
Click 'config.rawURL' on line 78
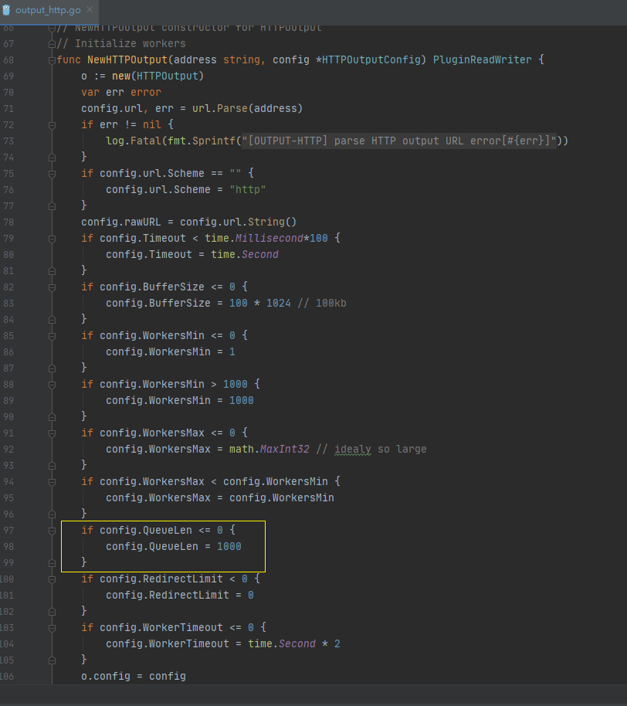click(x=121, y=222)
